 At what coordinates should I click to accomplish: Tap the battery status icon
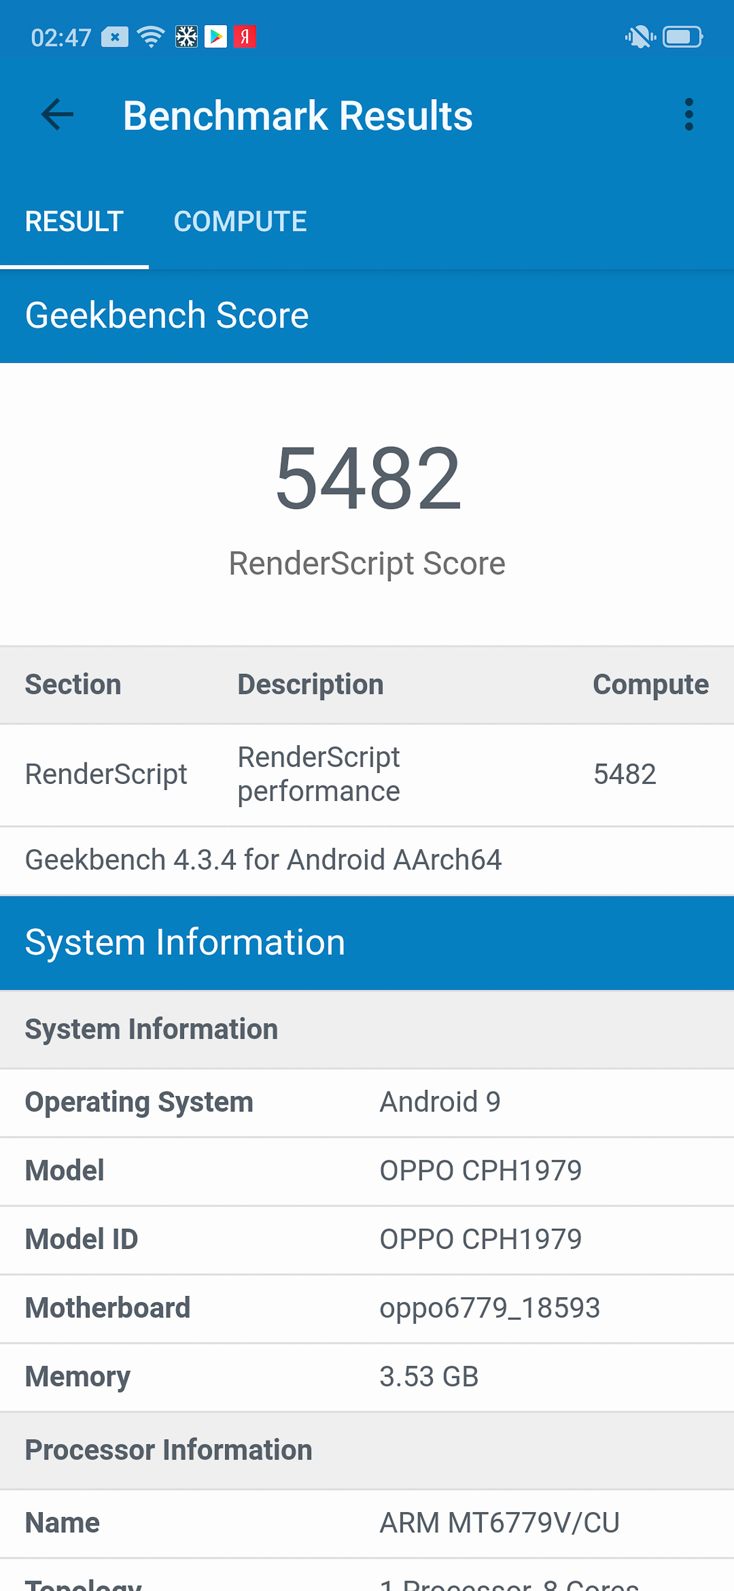click(x=682, y=37)
